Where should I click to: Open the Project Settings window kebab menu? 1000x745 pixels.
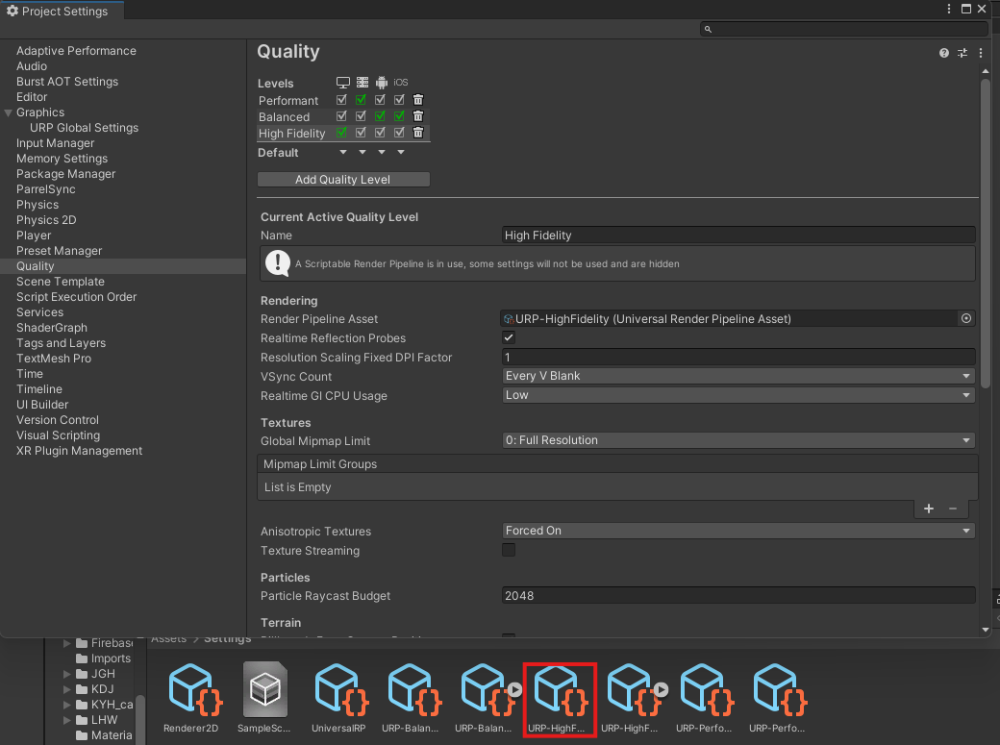pyautogui.click(x=949, y=9)
